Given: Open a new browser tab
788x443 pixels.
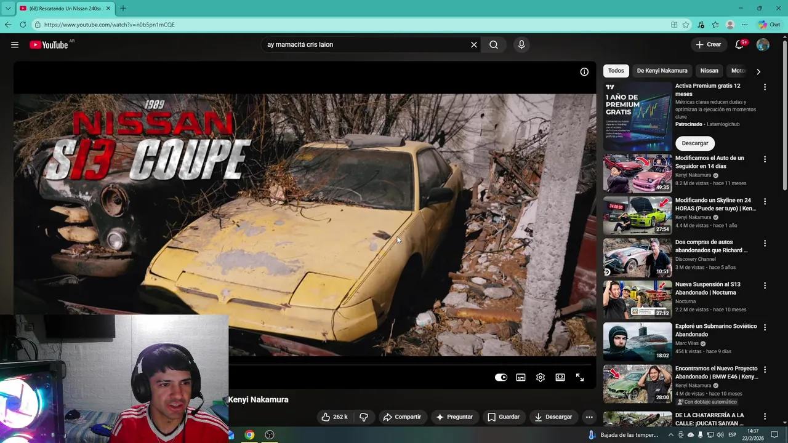Looking at the screenshot, I should (x=123, y=8).
